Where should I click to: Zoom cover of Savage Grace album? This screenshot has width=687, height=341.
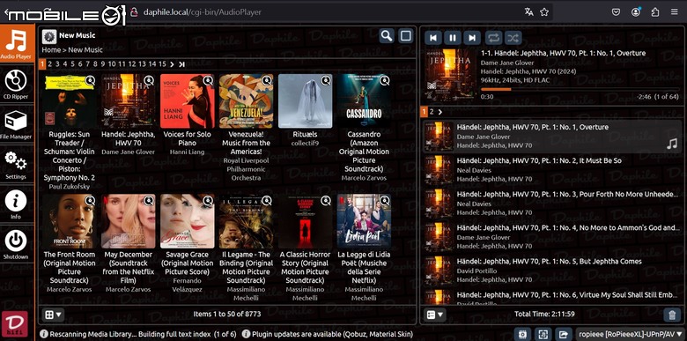[x=208, y=201]
